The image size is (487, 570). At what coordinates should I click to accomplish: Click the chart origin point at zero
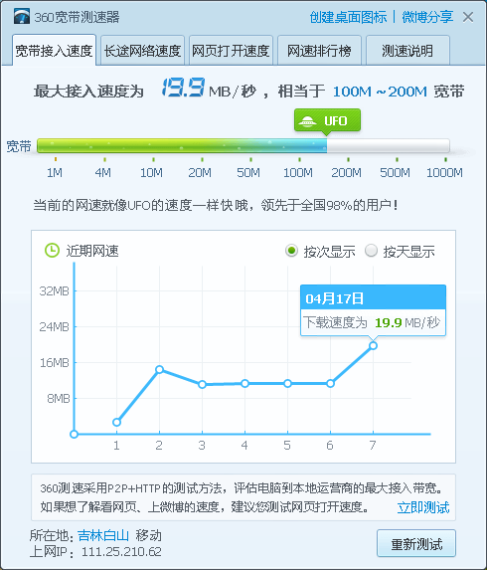(75, 434)
